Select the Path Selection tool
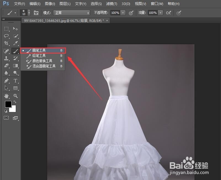Image resolution: width=221 pixels, height=180 pixels. pyautogui.click(x=6, y=88)
